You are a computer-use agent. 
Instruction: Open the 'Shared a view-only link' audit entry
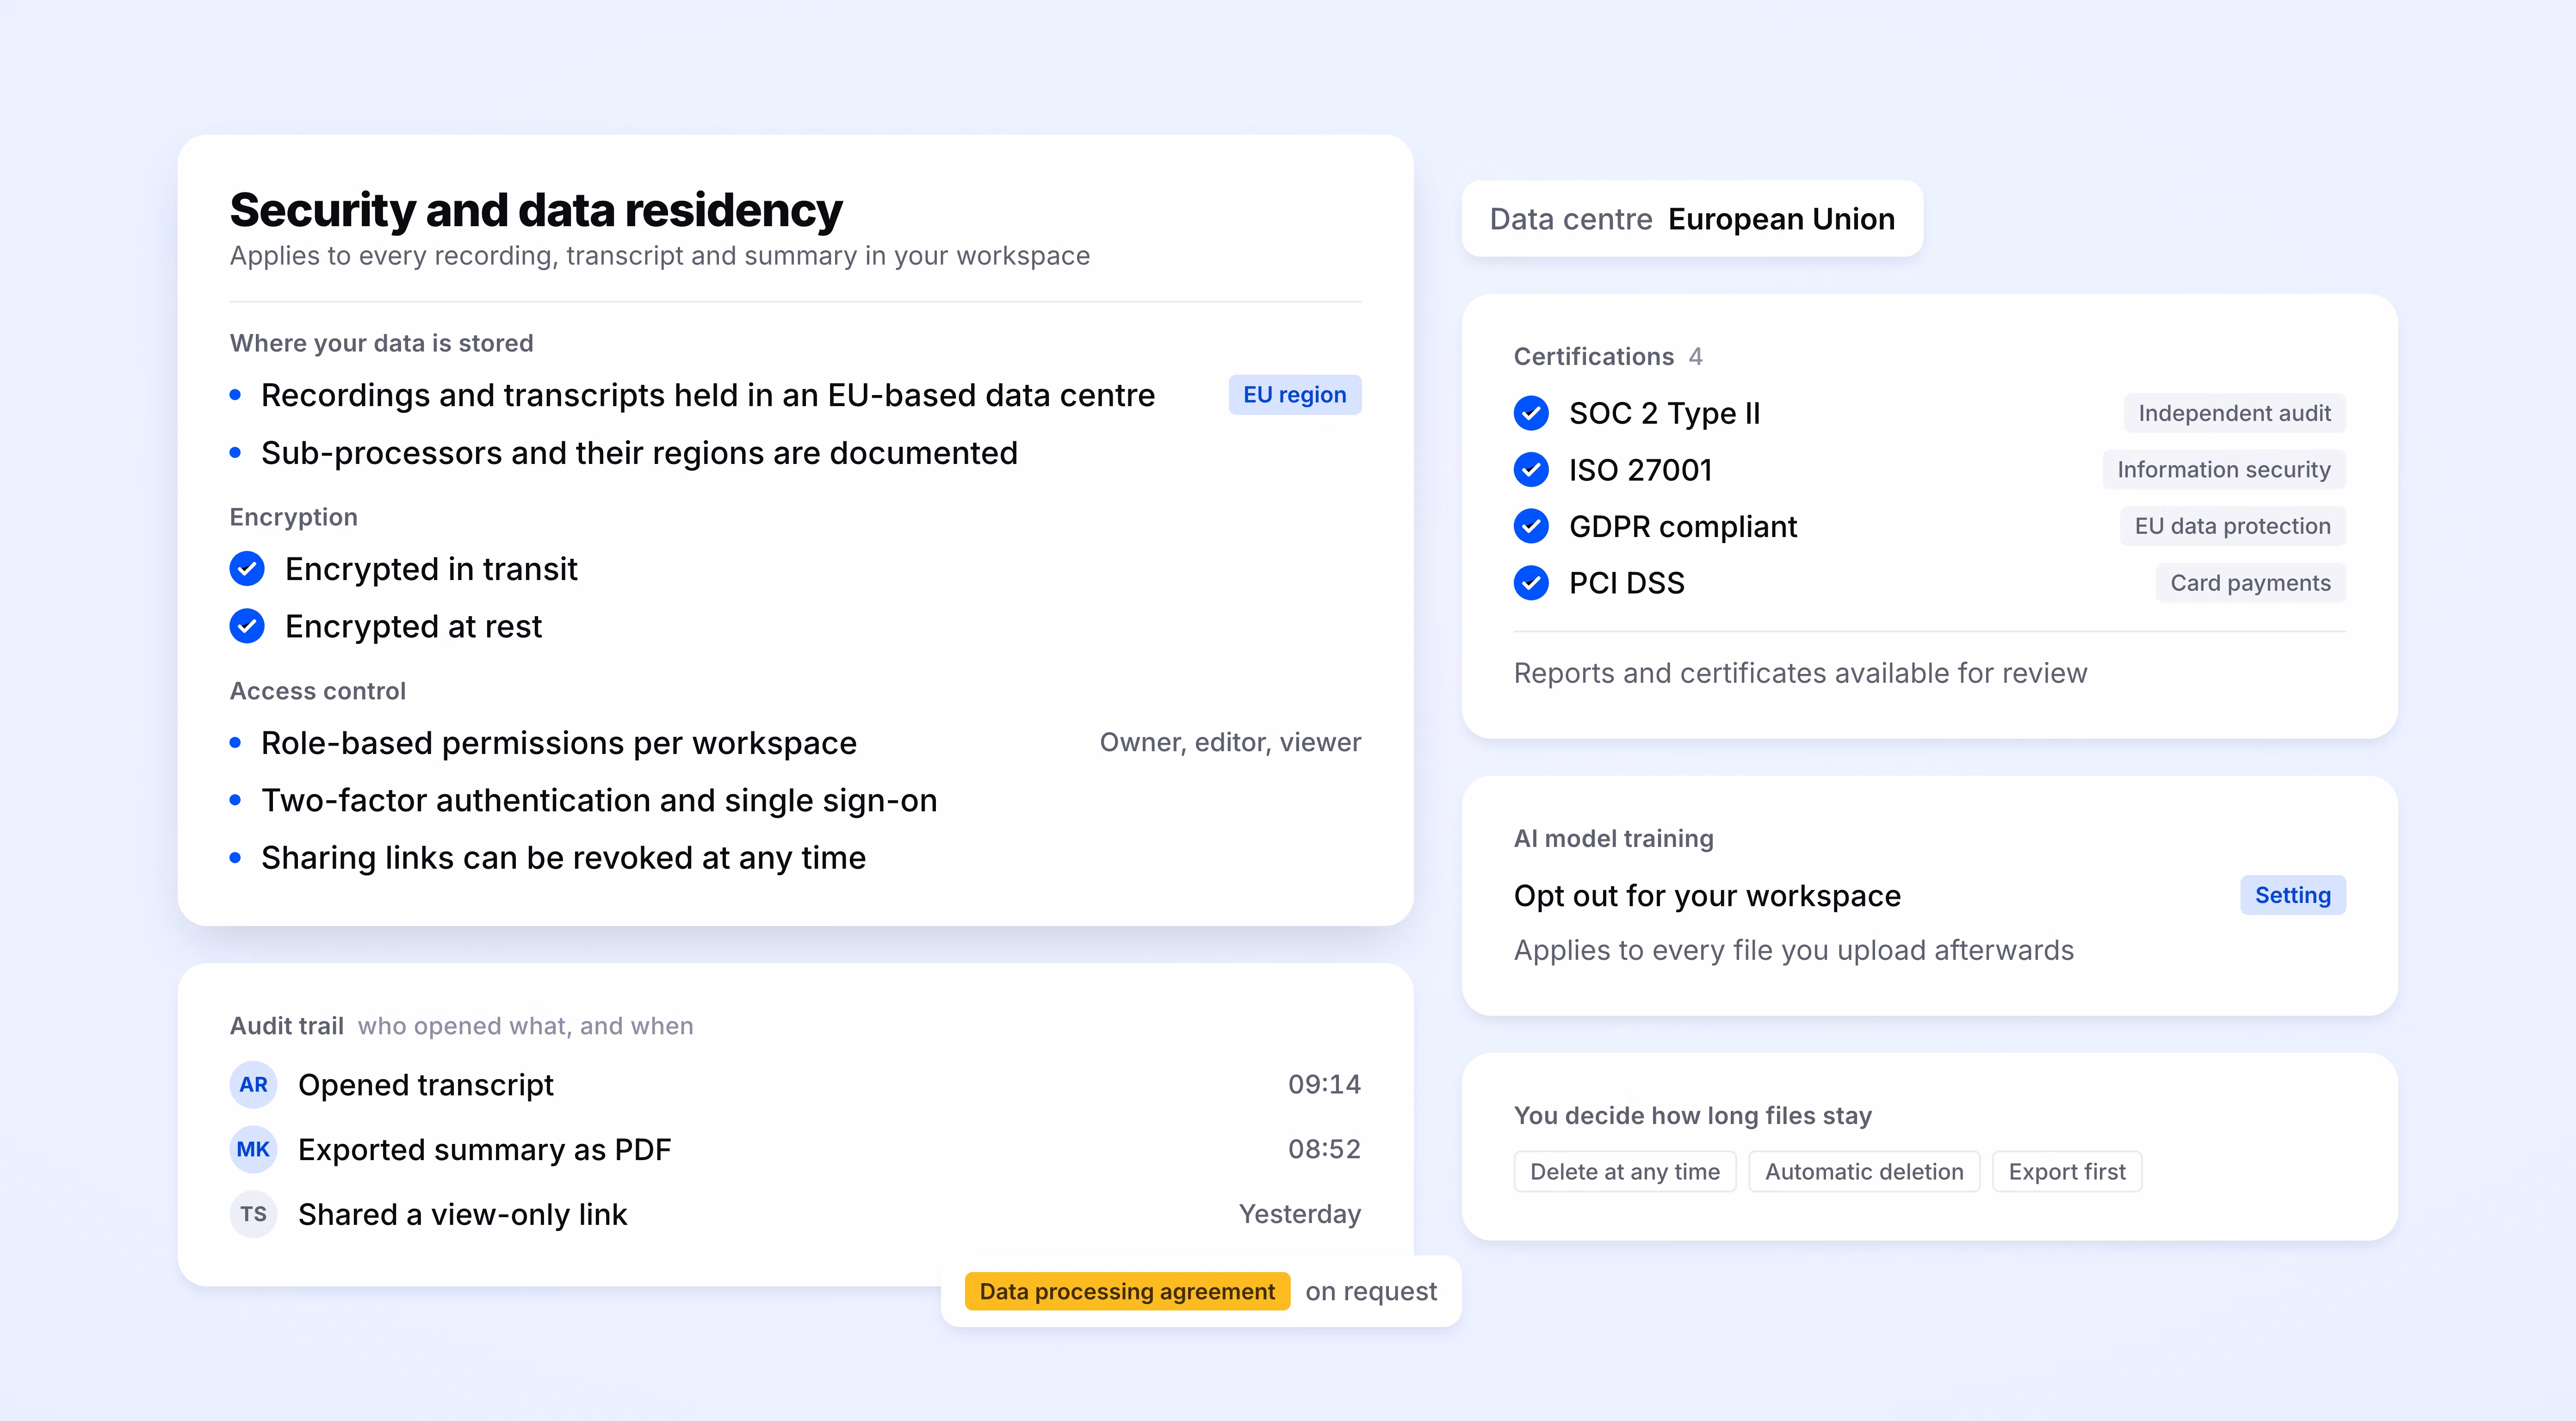[x=462, y=1215]
